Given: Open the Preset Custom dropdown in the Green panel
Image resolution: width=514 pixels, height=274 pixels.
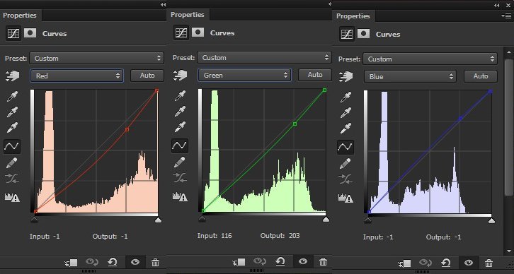Looking at the screenshot, I should 264,57.
